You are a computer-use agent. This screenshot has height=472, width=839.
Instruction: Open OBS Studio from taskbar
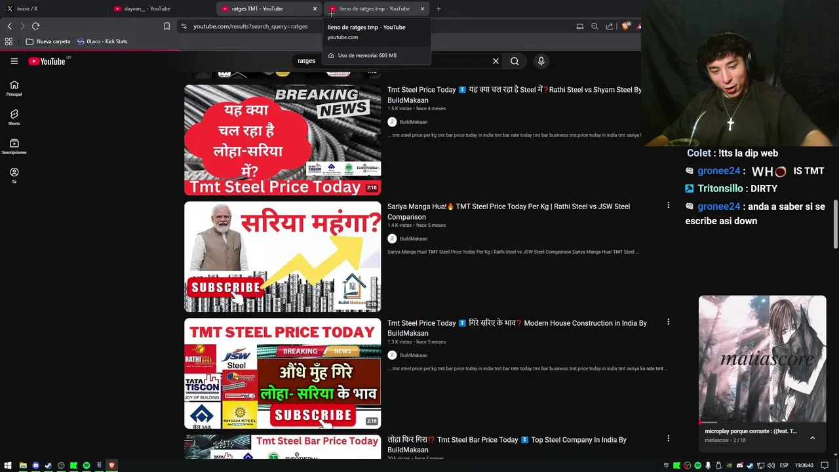click(x=61, y=465)
